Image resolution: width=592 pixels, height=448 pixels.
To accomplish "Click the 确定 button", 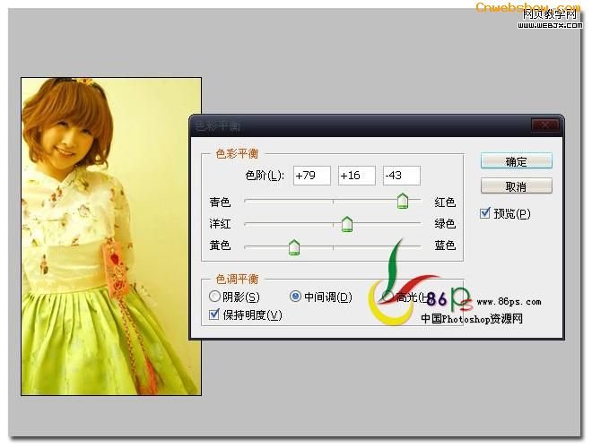I will pyautogui.click(x=516, y=161).
